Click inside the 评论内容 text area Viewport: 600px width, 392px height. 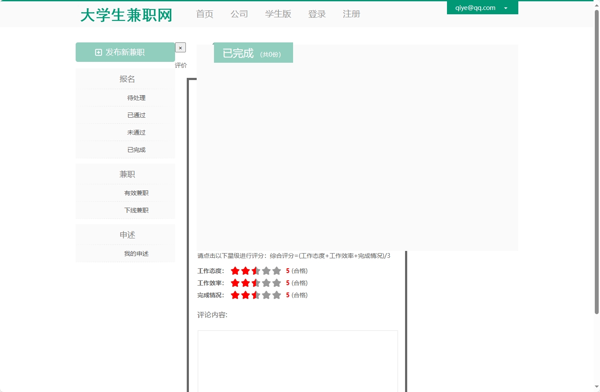click(x=297, y=361)
